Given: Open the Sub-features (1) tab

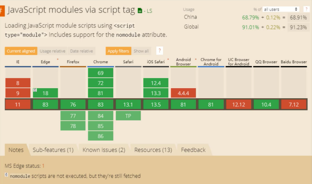Looking at the screenshot, I should coord(53,150).
